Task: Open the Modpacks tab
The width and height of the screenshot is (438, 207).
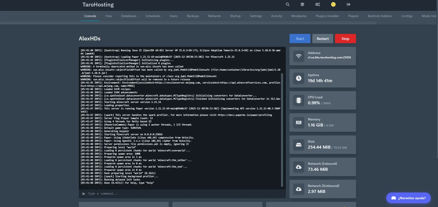Action: tap(299, 16)
